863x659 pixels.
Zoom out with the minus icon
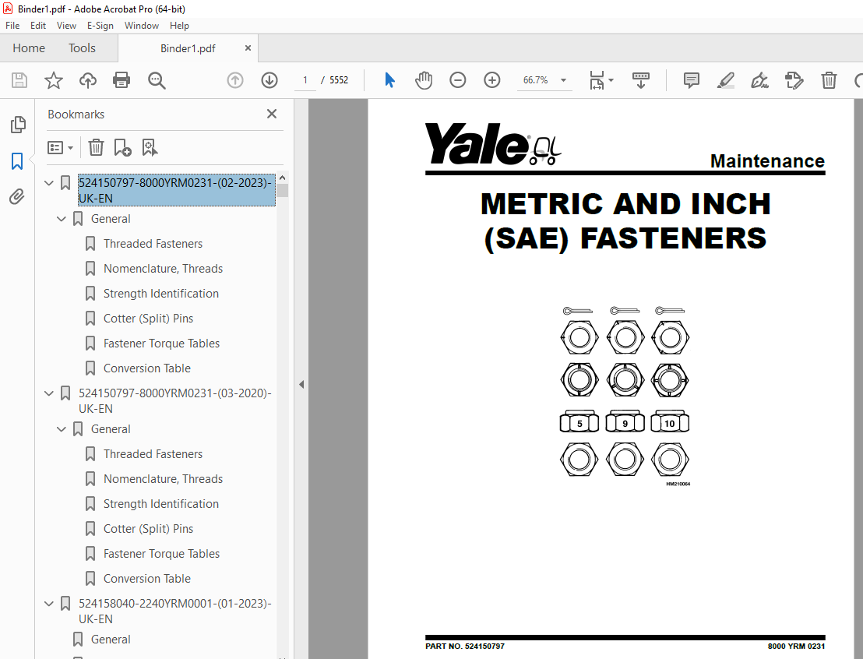point(457,80)
